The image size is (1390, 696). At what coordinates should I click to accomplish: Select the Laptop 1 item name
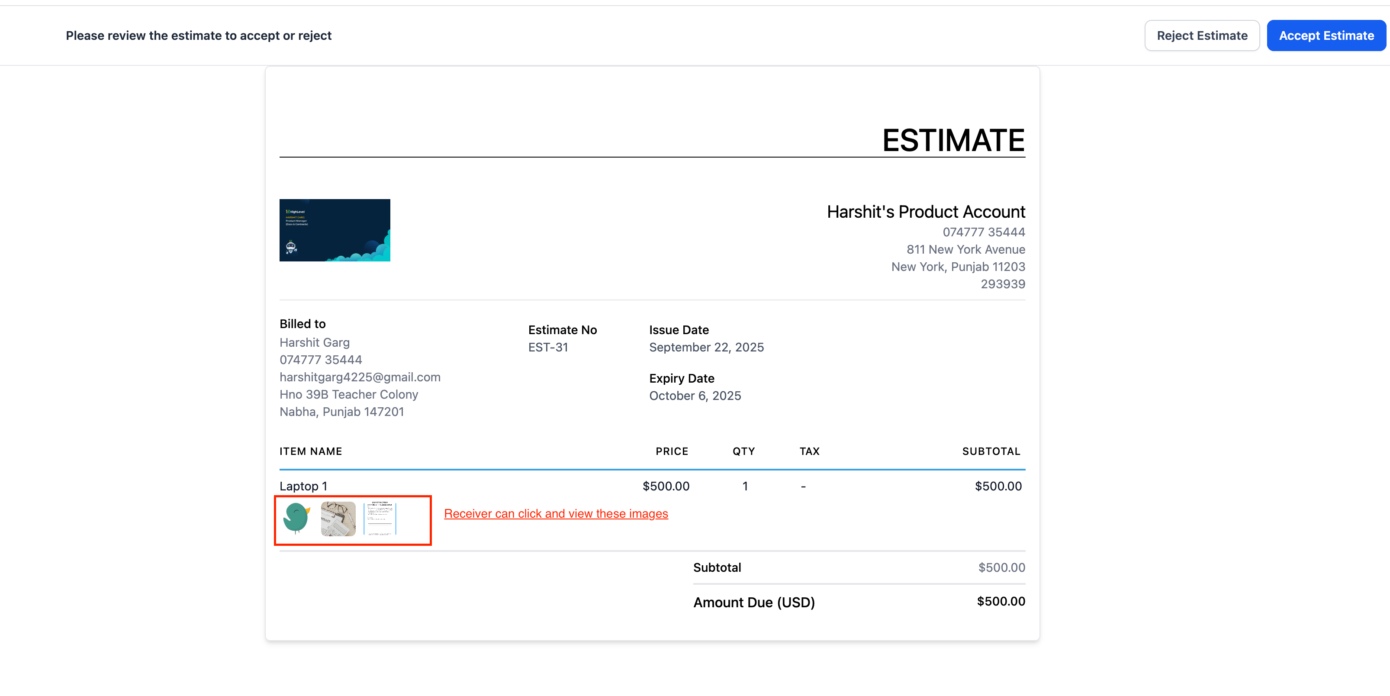[x=303, y=486]
